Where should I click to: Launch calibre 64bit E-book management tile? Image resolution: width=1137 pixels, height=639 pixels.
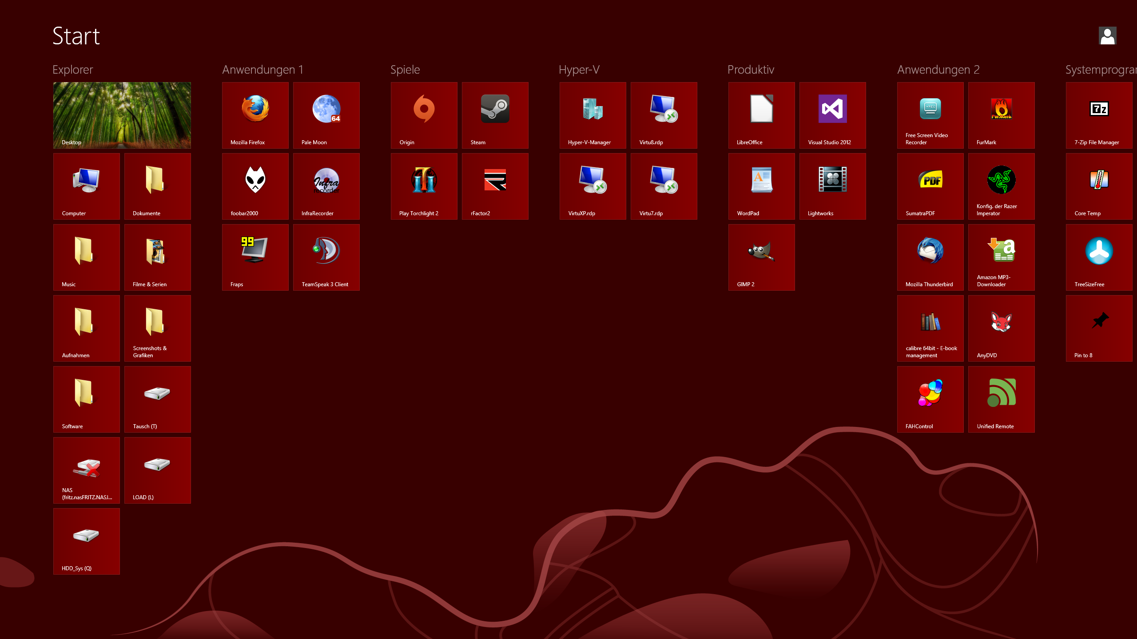pos(930,328)
